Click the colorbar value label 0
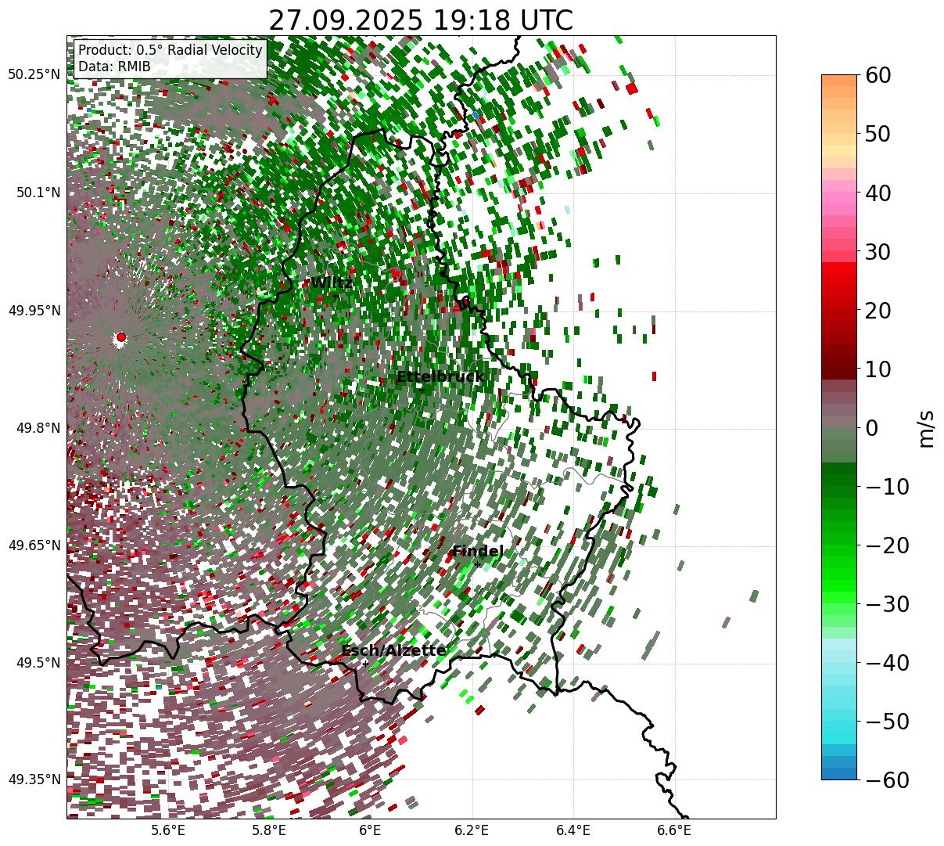 872,427
